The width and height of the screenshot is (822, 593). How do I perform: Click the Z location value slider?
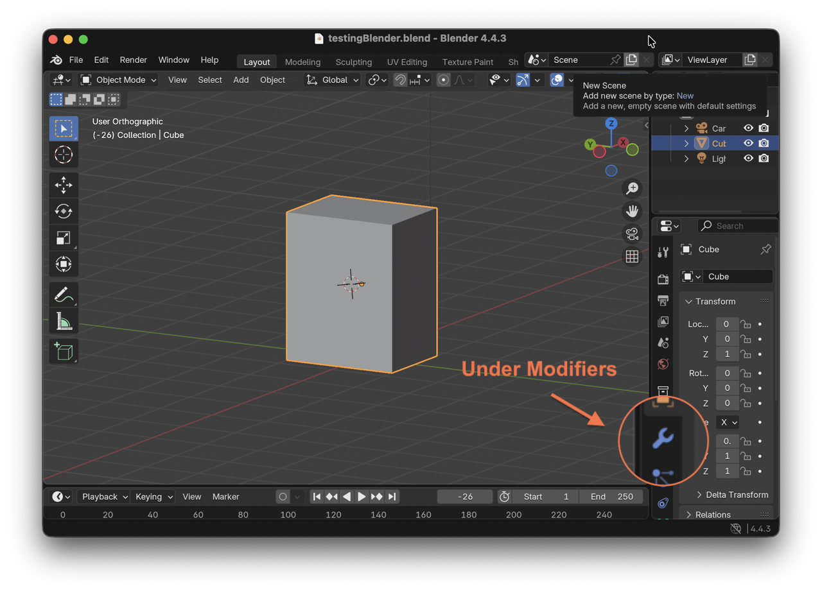click(727, 354)
